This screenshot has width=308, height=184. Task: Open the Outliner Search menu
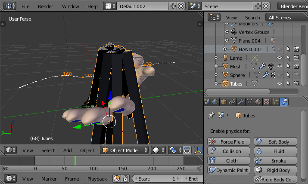click(252, 18)
